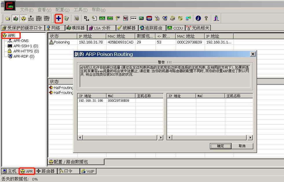The height and width of the screenshot is (182, 284).
Task: Click the open folder toolbar icon
Action: [x=8, y=19]
